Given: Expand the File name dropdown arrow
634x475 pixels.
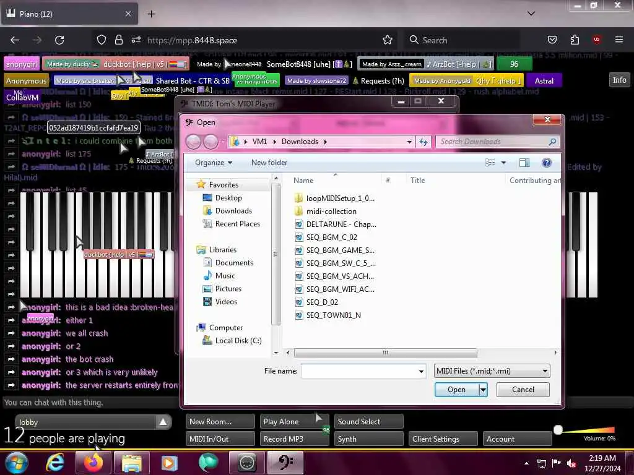Looking at the screenshot, I should coord(421,371).
